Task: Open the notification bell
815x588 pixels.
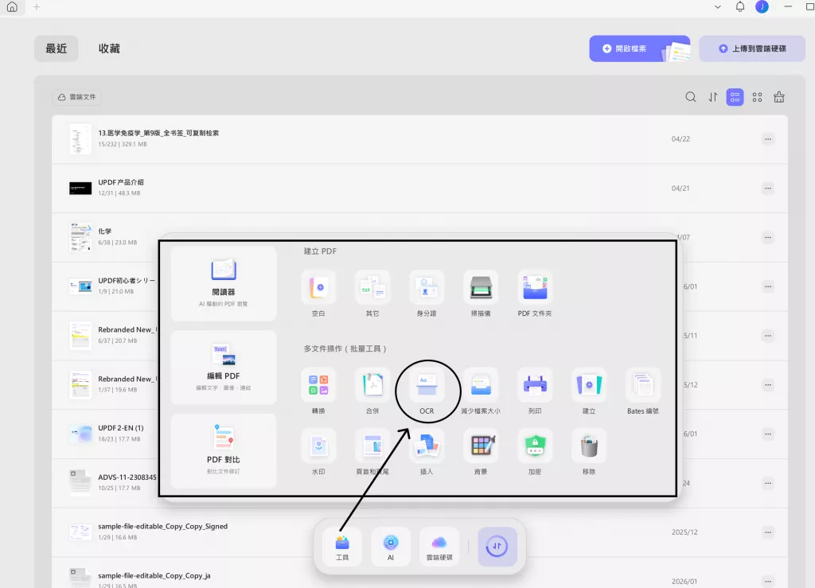Action: pos(739,6)
